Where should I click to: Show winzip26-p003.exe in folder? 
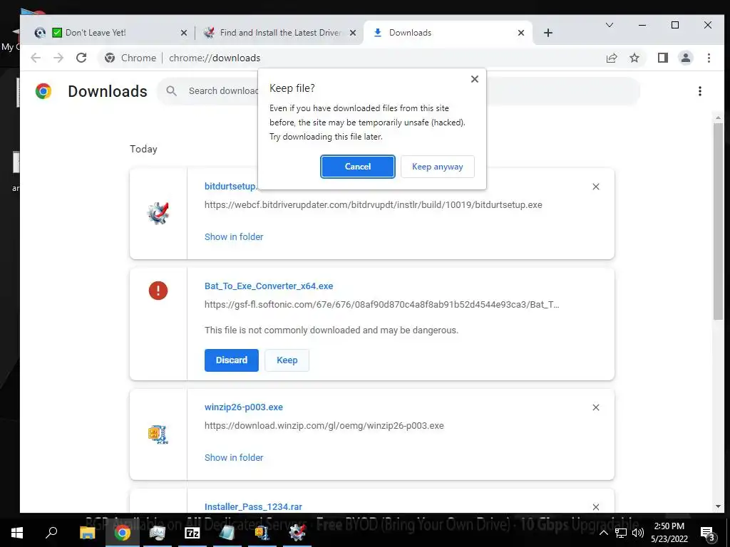tap(234, 458)
